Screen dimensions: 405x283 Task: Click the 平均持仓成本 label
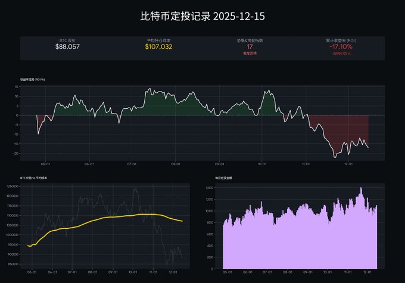(x=158, y=40)
